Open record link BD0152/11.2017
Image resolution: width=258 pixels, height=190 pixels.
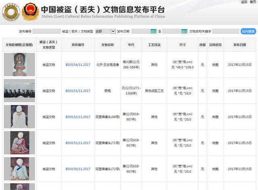pos(78,117)
